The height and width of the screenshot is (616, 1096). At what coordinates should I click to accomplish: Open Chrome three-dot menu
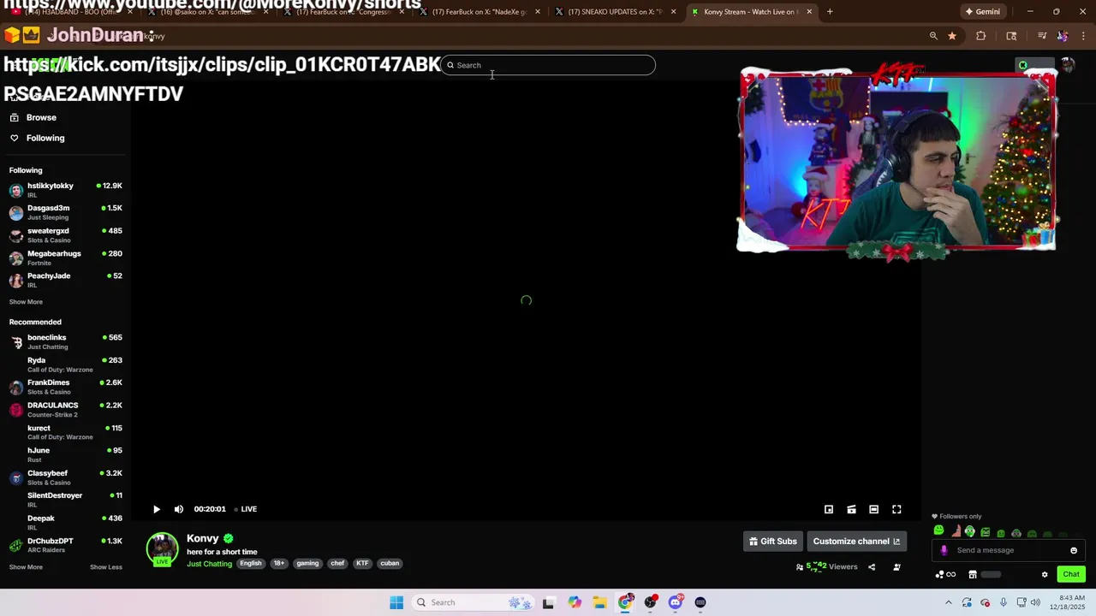coord(1083,36)
